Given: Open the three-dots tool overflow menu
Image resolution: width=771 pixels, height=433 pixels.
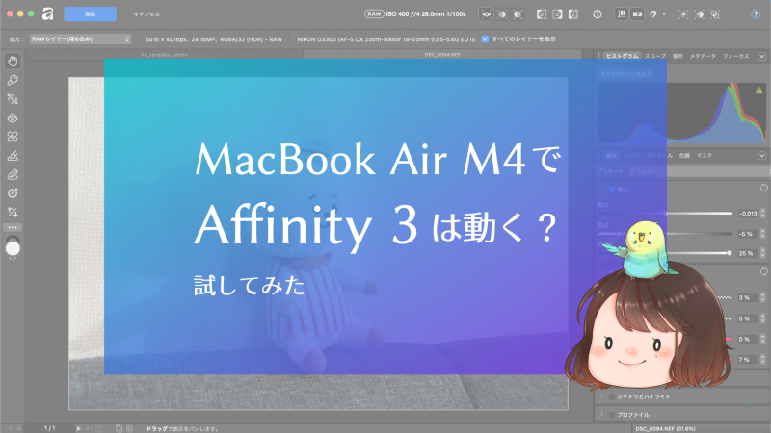Looking at the screenshot, I should [13, 227].
